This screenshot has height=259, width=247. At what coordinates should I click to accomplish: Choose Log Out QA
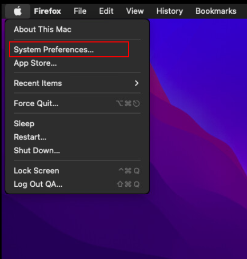coord(38,184)
